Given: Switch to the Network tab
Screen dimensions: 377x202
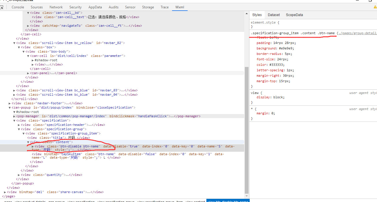Looking at the screenshot, I should [56, 7].
